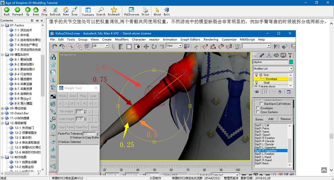The image size is (334, 180).
Task: Open the Modifier List dropdown
Action: [291, 69]
